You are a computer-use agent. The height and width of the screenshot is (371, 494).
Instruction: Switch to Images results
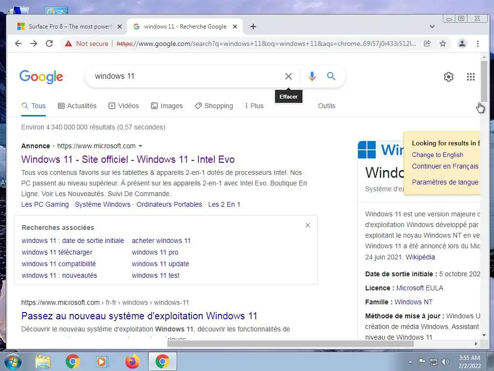click(166, 106)
